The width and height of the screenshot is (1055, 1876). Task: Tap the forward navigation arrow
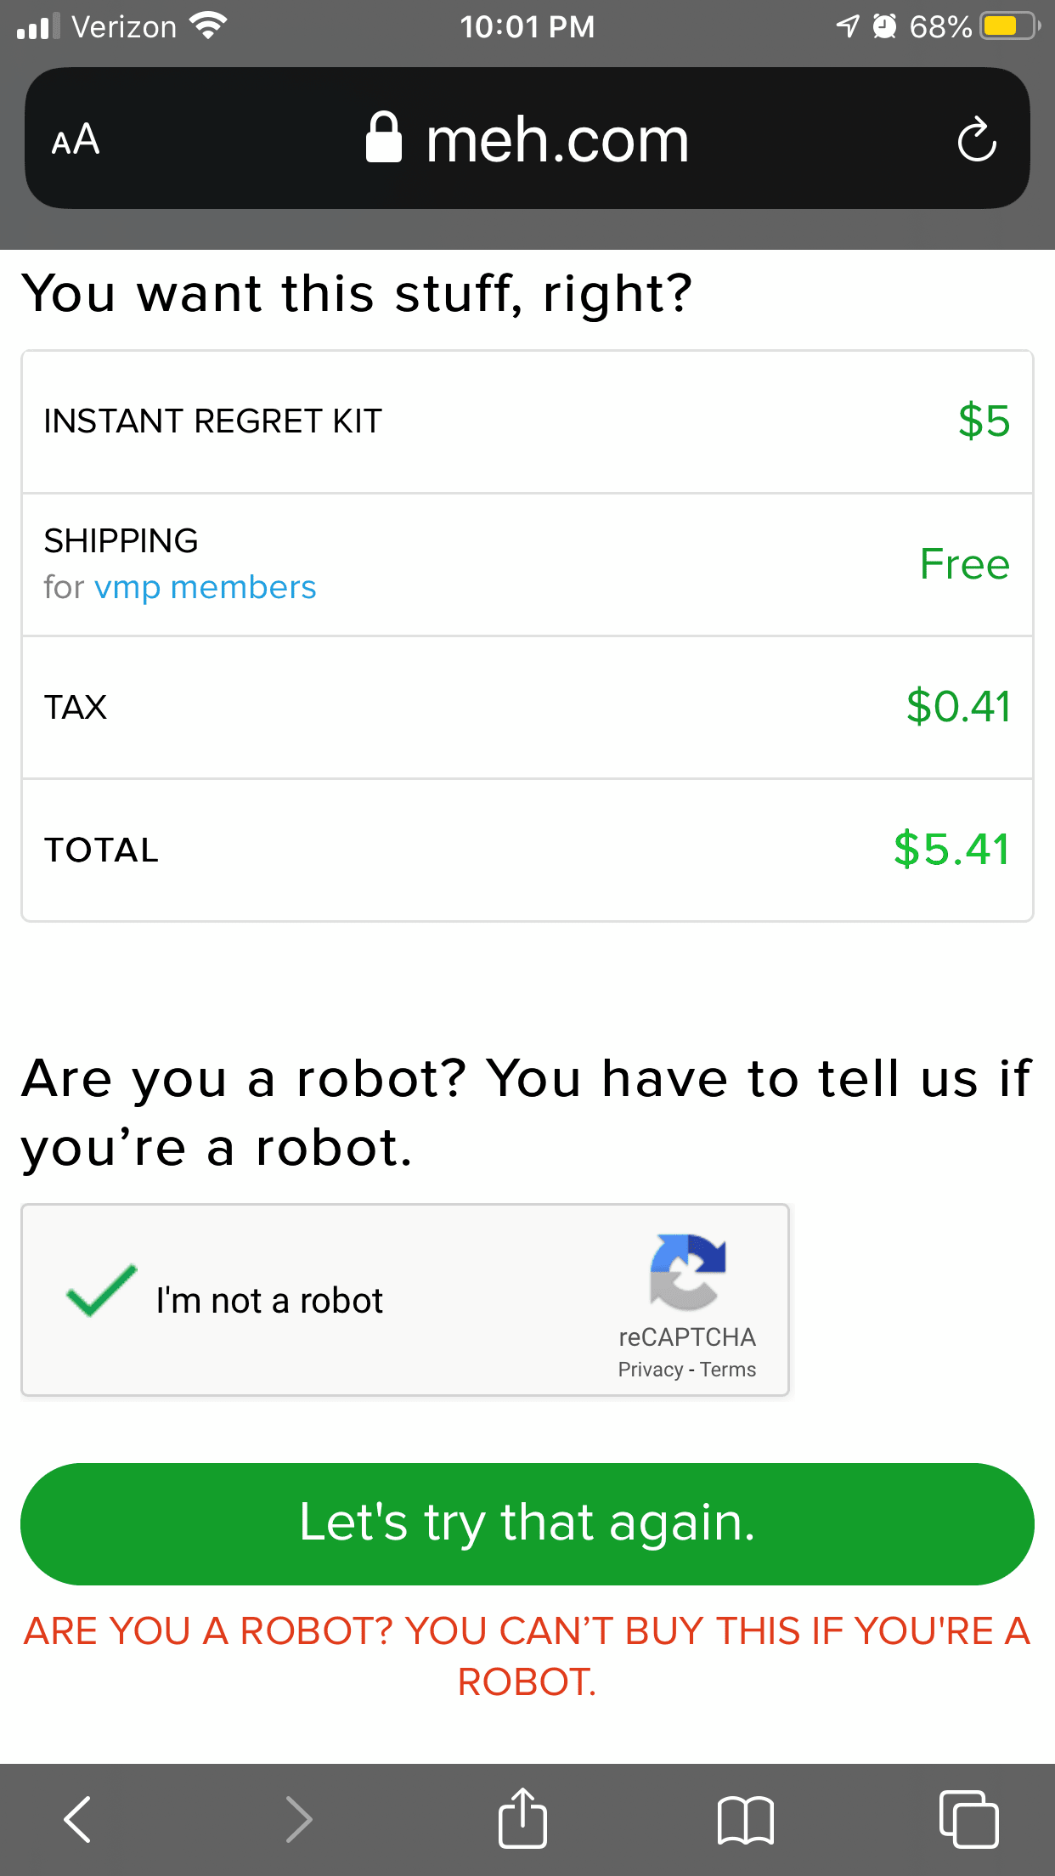pos(298,1819)
